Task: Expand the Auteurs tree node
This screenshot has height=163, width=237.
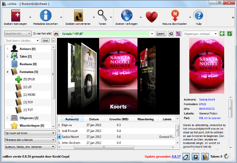Action: [x=7, y=49]
